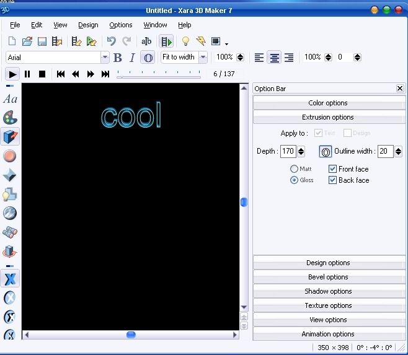Image resolution: width=408 pixels, height=355 pixels.
Task: Click the Outline width value field
Action: click(385, 151)
